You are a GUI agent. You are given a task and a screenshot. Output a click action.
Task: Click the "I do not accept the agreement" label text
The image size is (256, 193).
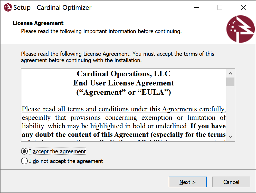(x=66, y=161)
